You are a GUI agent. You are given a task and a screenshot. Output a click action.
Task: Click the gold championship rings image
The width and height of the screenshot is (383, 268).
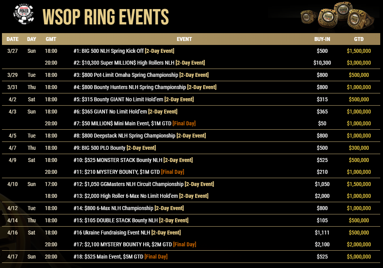(x=337, y=16)
